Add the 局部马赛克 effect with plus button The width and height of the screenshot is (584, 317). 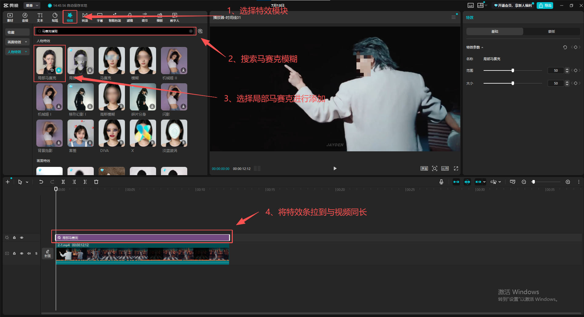(x=59, y=70)
